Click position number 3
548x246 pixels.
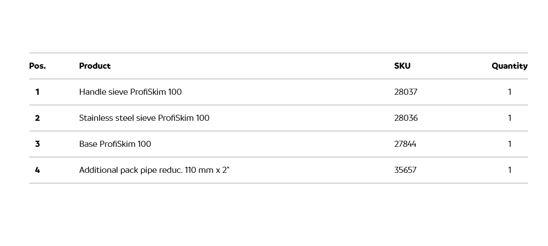(x=37, y=144)
